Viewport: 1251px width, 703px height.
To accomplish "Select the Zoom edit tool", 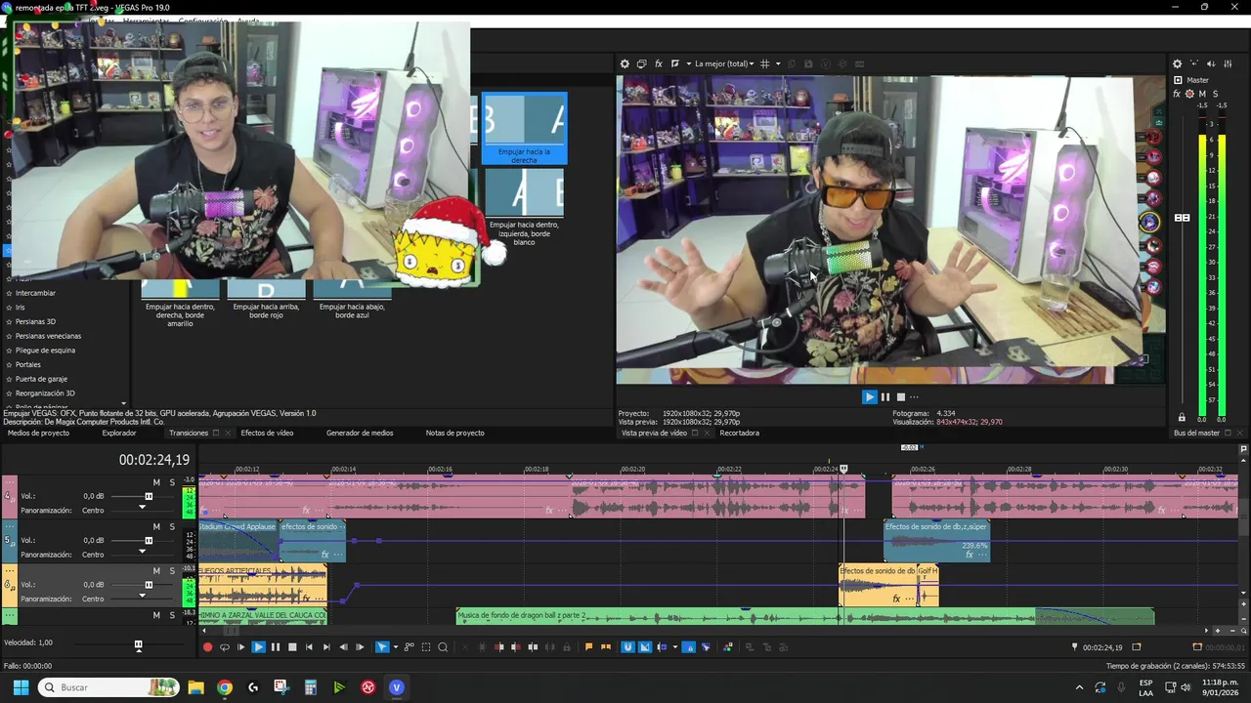I will point(443,646).
